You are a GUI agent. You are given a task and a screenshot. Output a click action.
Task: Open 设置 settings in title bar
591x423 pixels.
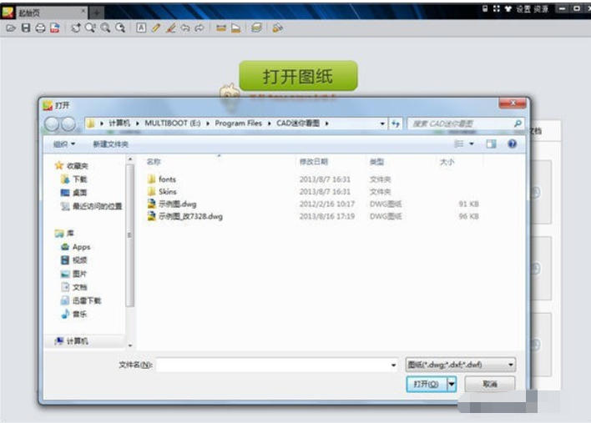(523, 8)
